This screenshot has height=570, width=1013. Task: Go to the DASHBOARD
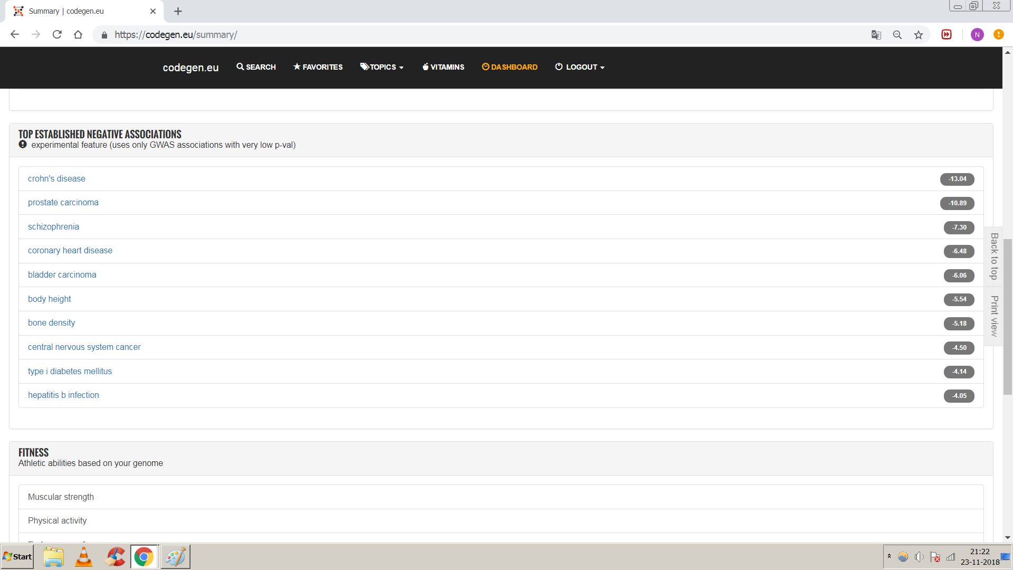pyautogui.click(x=510, y=67)
